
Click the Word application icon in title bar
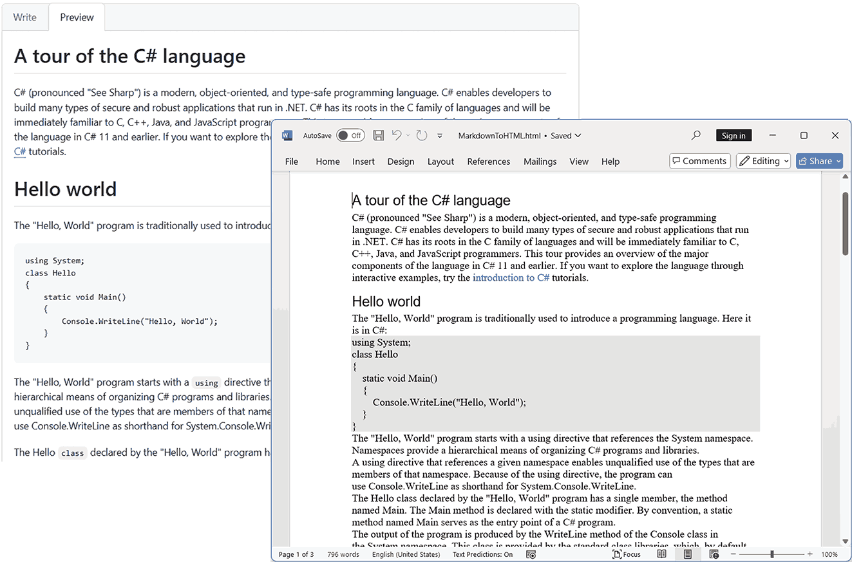(x=287, y=135)
